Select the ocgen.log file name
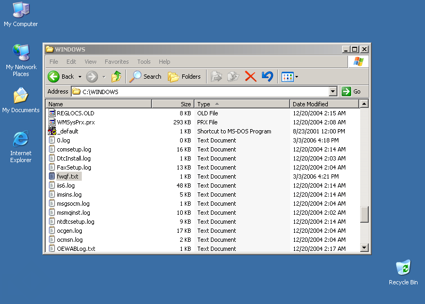The image size is (425, 304). coord(70,231)
